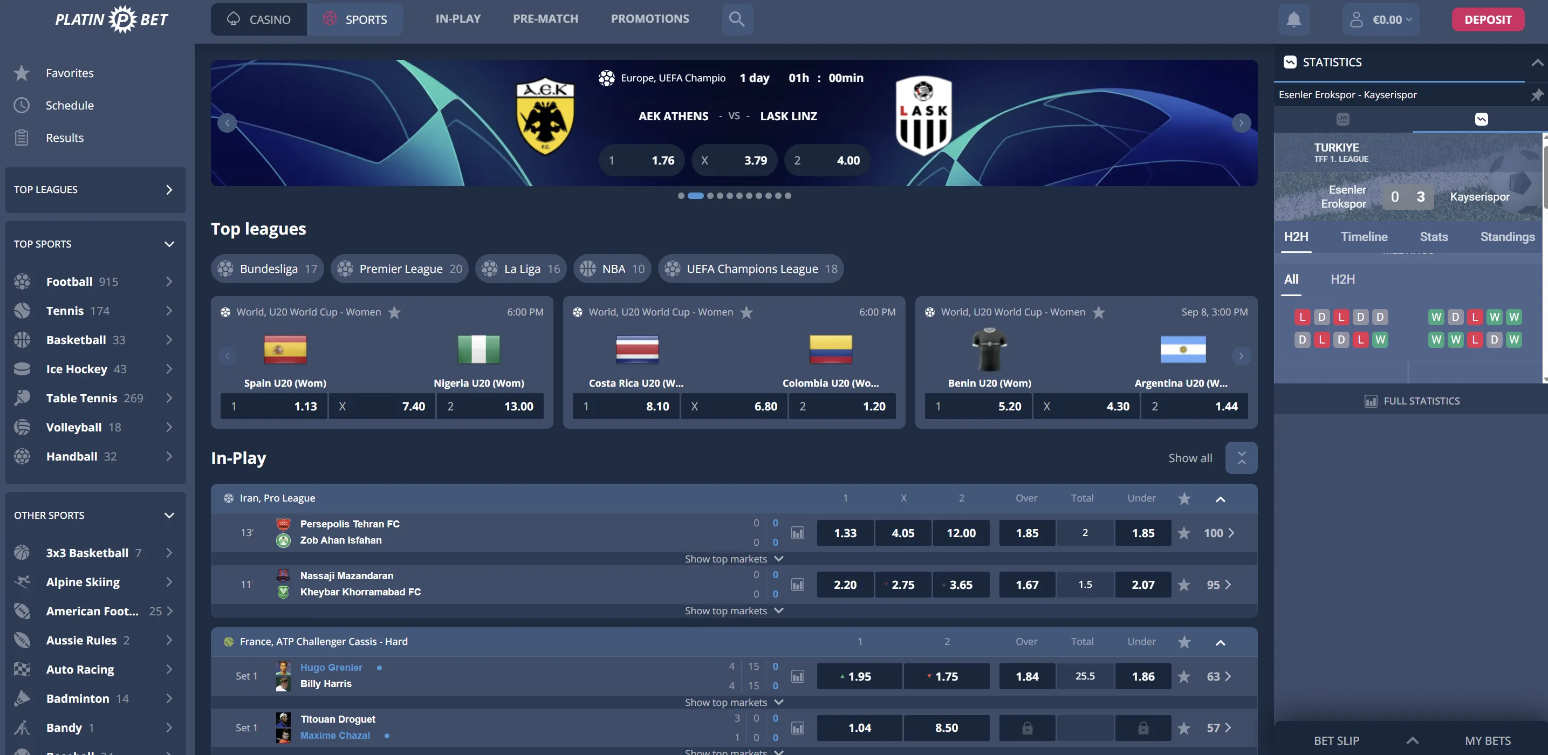Favorite the Benin U20 vs Argentina U20 card
Image resolution: width=1548 pixels, height=755 pixels.
tap(1099, 312)
